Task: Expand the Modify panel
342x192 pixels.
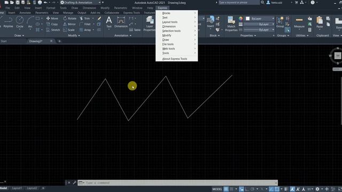Action: [74, 36]
